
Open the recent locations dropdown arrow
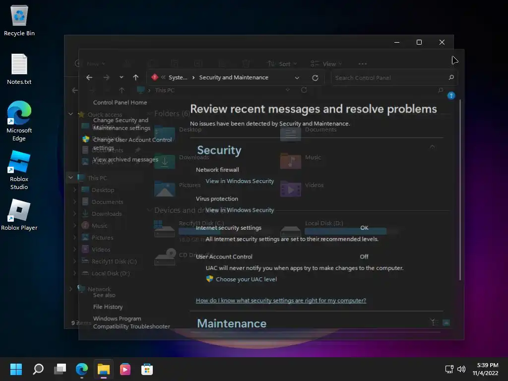121,77
